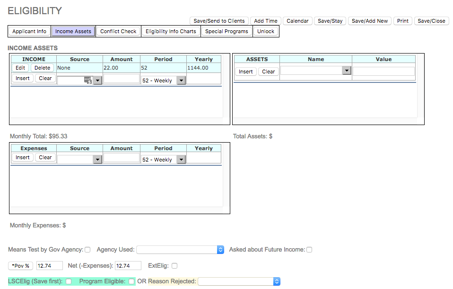Delete the existing income row
The image size is (453, 289).
pos(42,68)
